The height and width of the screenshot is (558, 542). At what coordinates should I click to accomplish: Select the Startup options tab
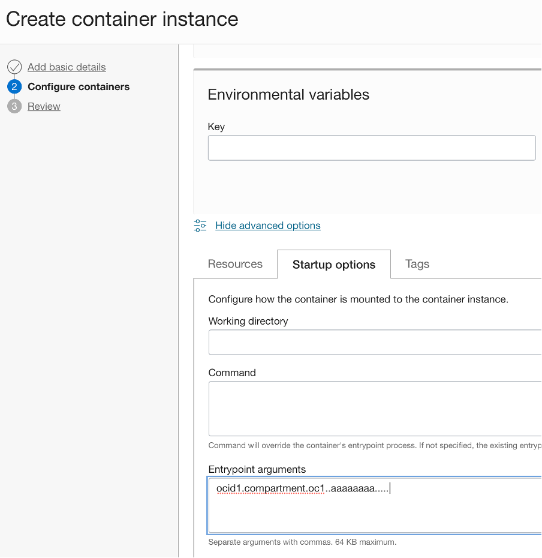tap(333, 264)
